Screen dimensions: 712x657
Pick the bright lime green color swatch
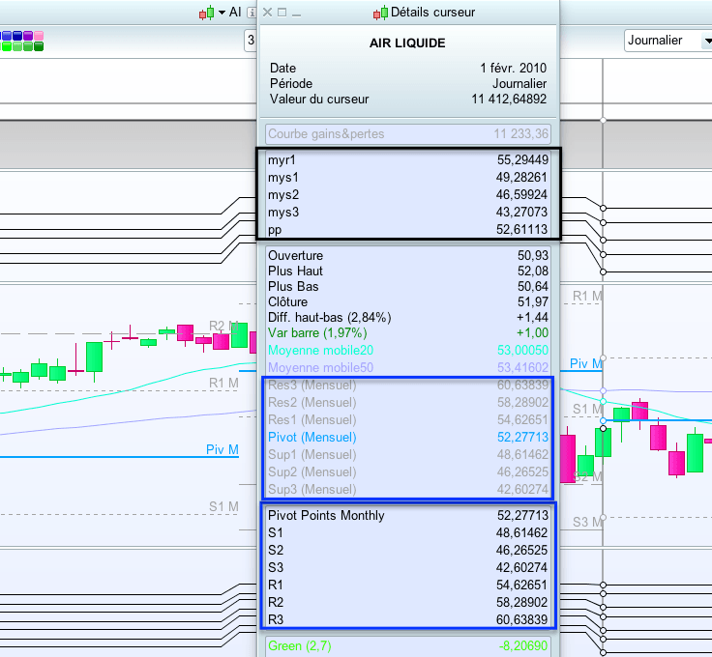click(x=7, y=46)
